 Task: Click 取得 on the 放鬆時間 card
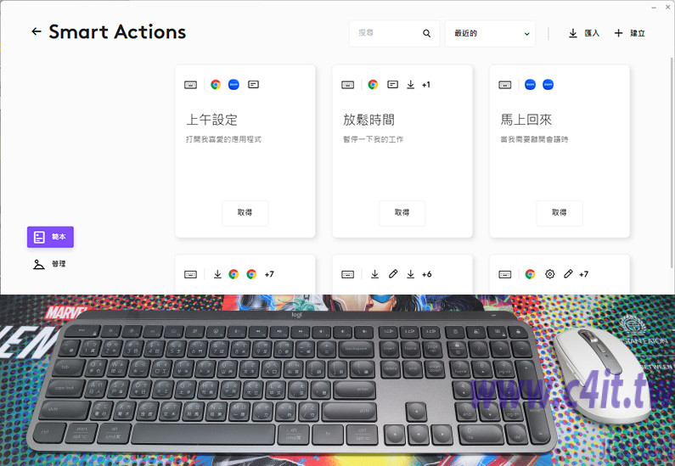[402, 212]
